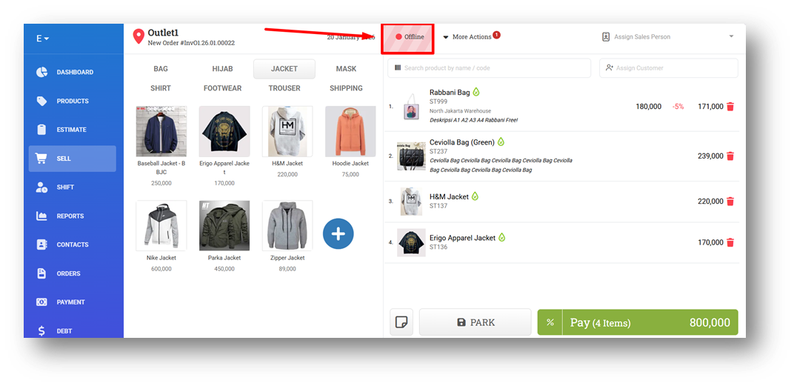Click the Assign Customer field
Image resolution: width=794 pixels, height=386 pixels.
[x=668, y=68]
